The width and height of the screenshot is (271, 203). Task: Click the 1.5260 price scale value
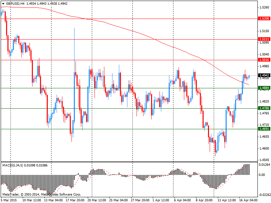pyautogui.click(x=264, y=7)
